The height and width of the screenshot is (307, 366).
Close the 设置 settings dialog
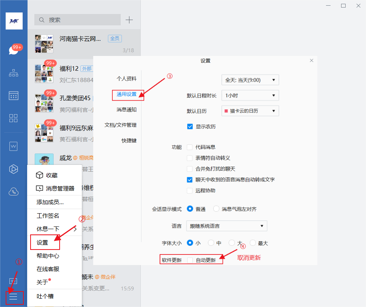311,60
